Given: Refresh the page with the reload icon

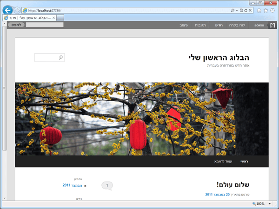Looking at the screenshot, I should point(246,10).
